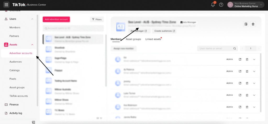This screenshot has height=124, width=268.
Task: Click the sidebar vertical scrollbar
Action: click(x=37, y=61)
